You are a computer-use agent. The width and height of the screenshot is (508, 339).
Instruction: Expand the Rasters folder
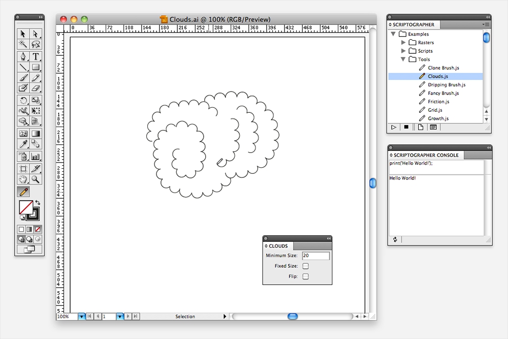pos(403,43)
